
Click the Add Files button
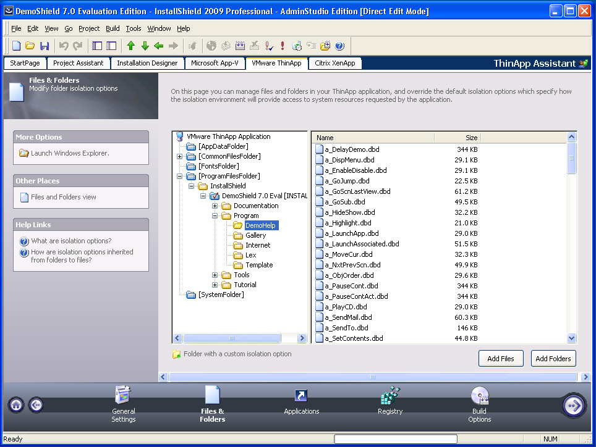click(x=500, y=359)
